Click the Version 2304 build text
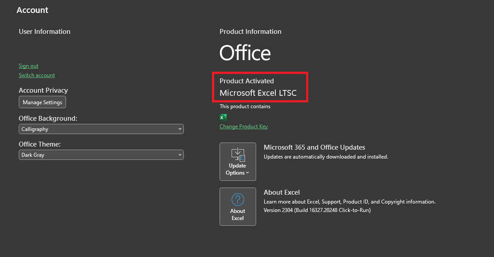Image resolution: width=494 pixels, height=257 pixels. click(317, 210)
